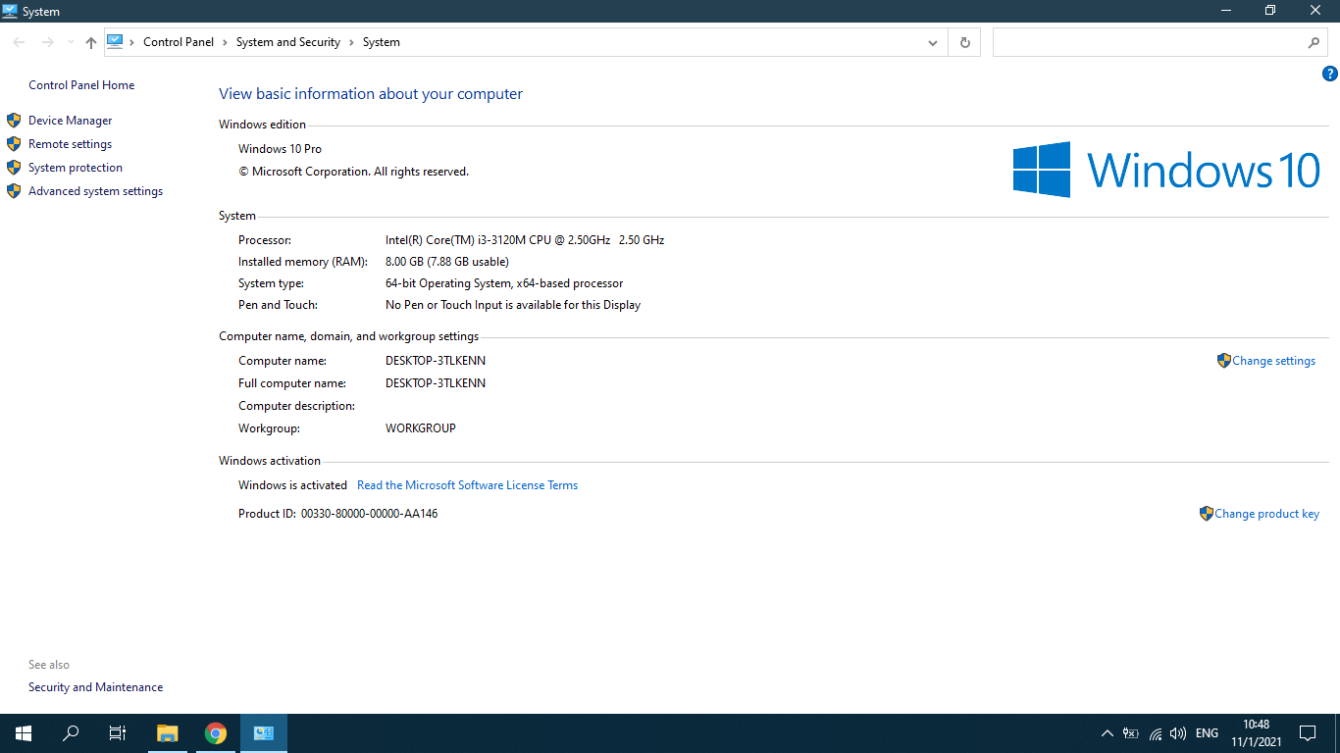Click the volume speaker tray icon
1340x753 pixels.
[x=1178, y=733]
